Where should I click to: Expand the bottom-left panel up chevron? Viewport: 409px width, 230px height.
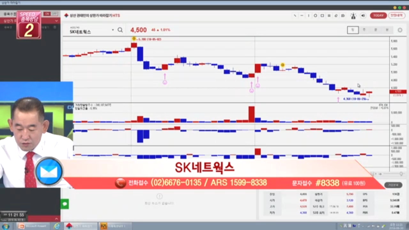[57, 219]
